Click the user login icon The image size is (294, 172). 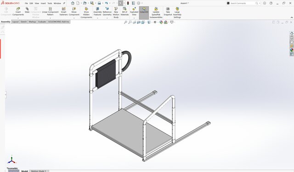[265, 3]
